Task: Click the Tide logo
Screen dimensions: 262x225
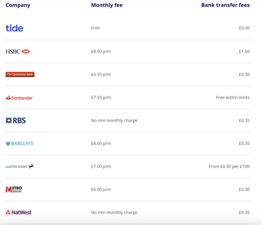Action: coord(15,28)
